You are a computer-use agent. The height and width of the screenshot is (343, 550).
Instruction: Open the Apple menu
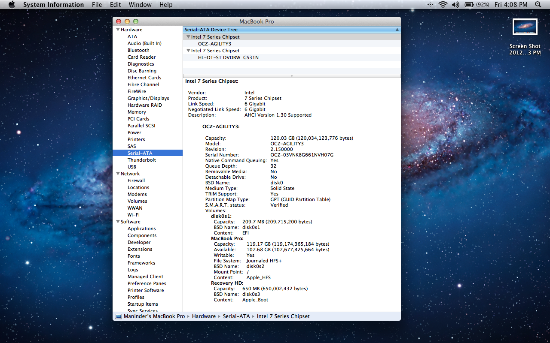click(x=12, y=5)
